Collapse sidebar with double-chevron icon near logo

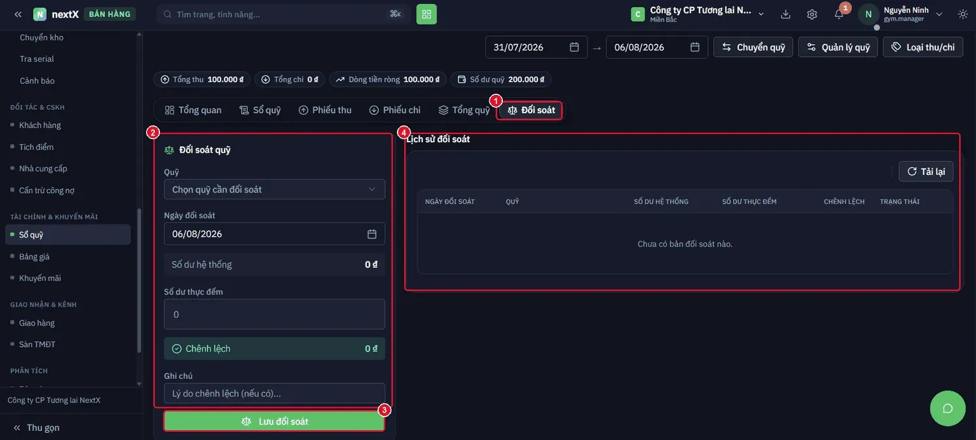[18, 14]
